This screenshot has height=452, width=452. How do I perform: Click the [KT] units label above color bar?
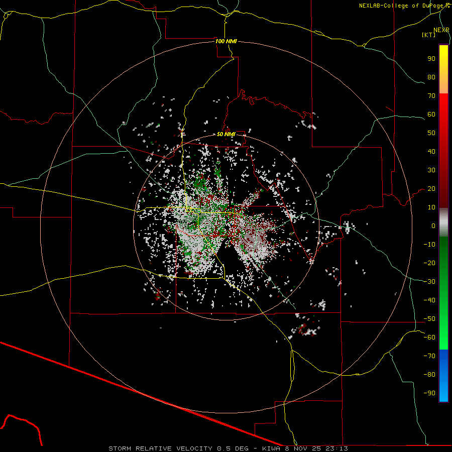click(x=429, y=35)
